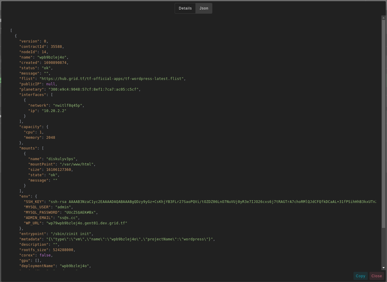
Task: Select the Json tab
Action: tap(204, 8)
